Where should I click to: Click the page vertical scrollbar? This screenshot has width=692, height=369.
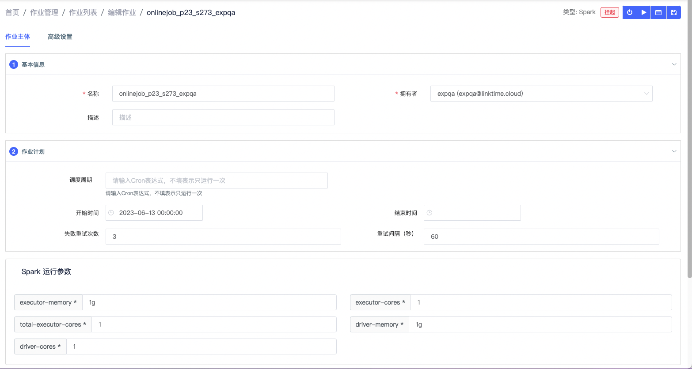tap(689, 139)
